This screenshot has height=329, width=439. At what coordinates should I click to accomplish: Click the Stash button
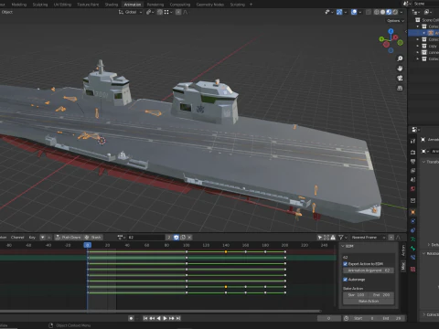93,238
